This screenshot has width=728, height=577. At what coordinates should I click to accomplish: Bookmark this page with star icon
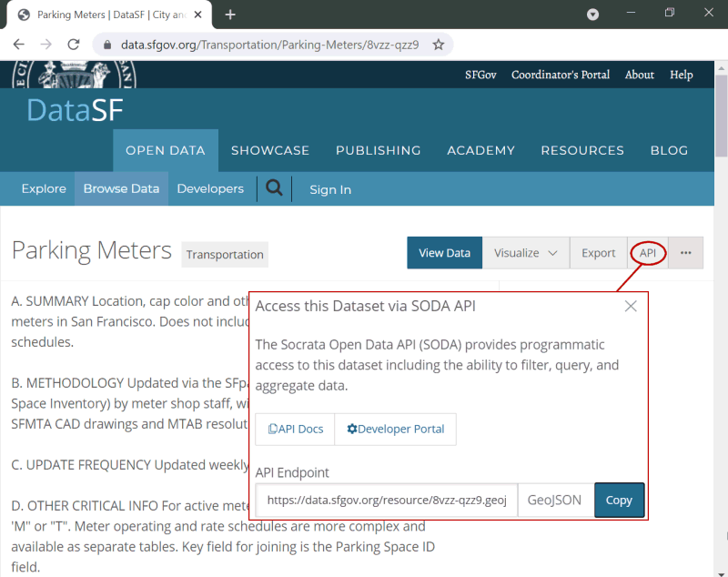tap(439, 45)
